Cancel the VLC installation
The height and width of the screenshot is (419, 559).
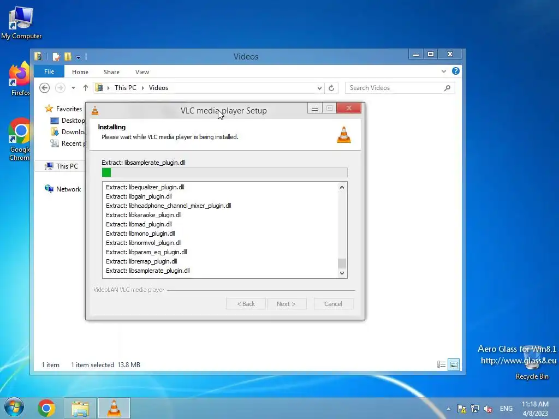334,304
